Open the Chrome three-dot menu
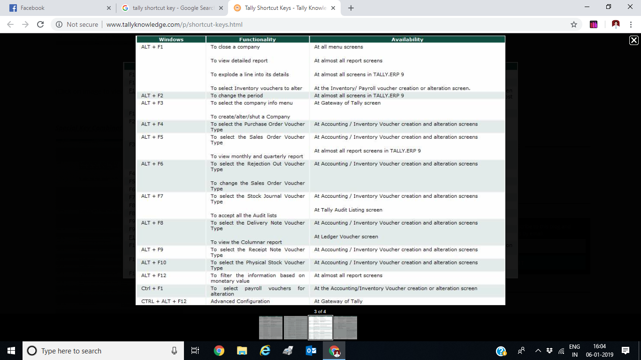 point(631,24)
